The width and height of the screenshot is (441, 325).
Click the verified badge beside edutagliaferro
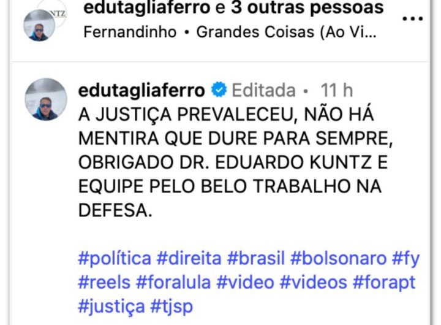[219, 90]
